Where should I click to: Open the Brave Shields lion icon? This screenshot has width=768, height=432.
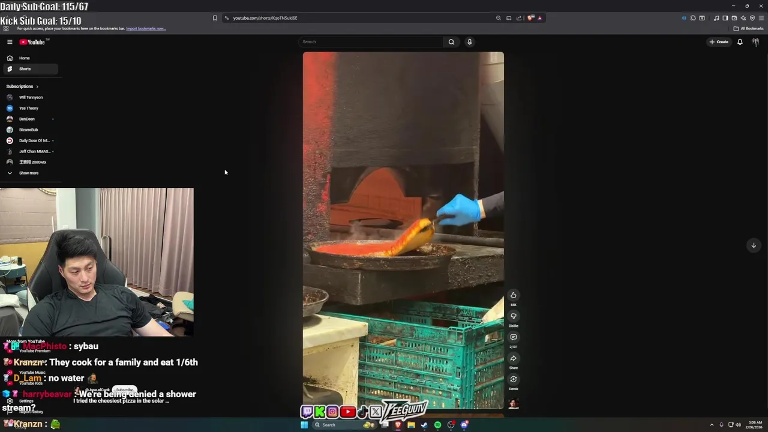point(530,18)
